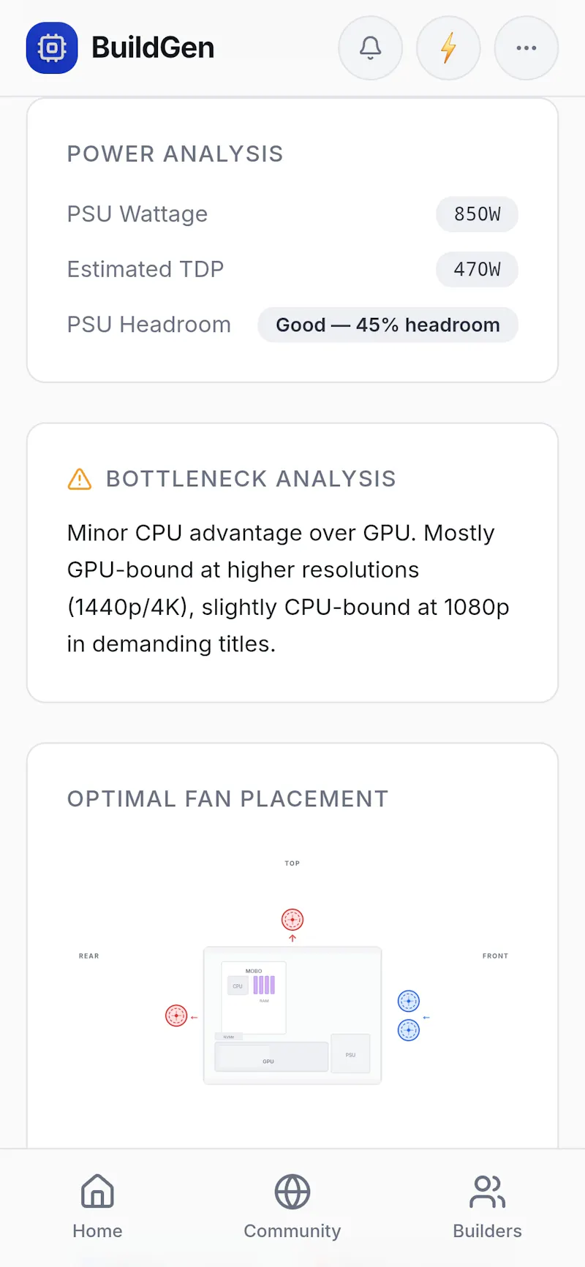Click the bottleneck warning triangle icon
This screenshot has width=585, height=1267.
coord(80,479)
